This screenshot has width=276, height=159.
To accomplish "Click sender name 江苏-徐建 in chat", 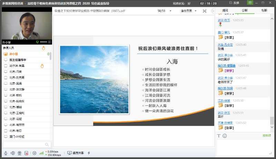I will (224, 101).
